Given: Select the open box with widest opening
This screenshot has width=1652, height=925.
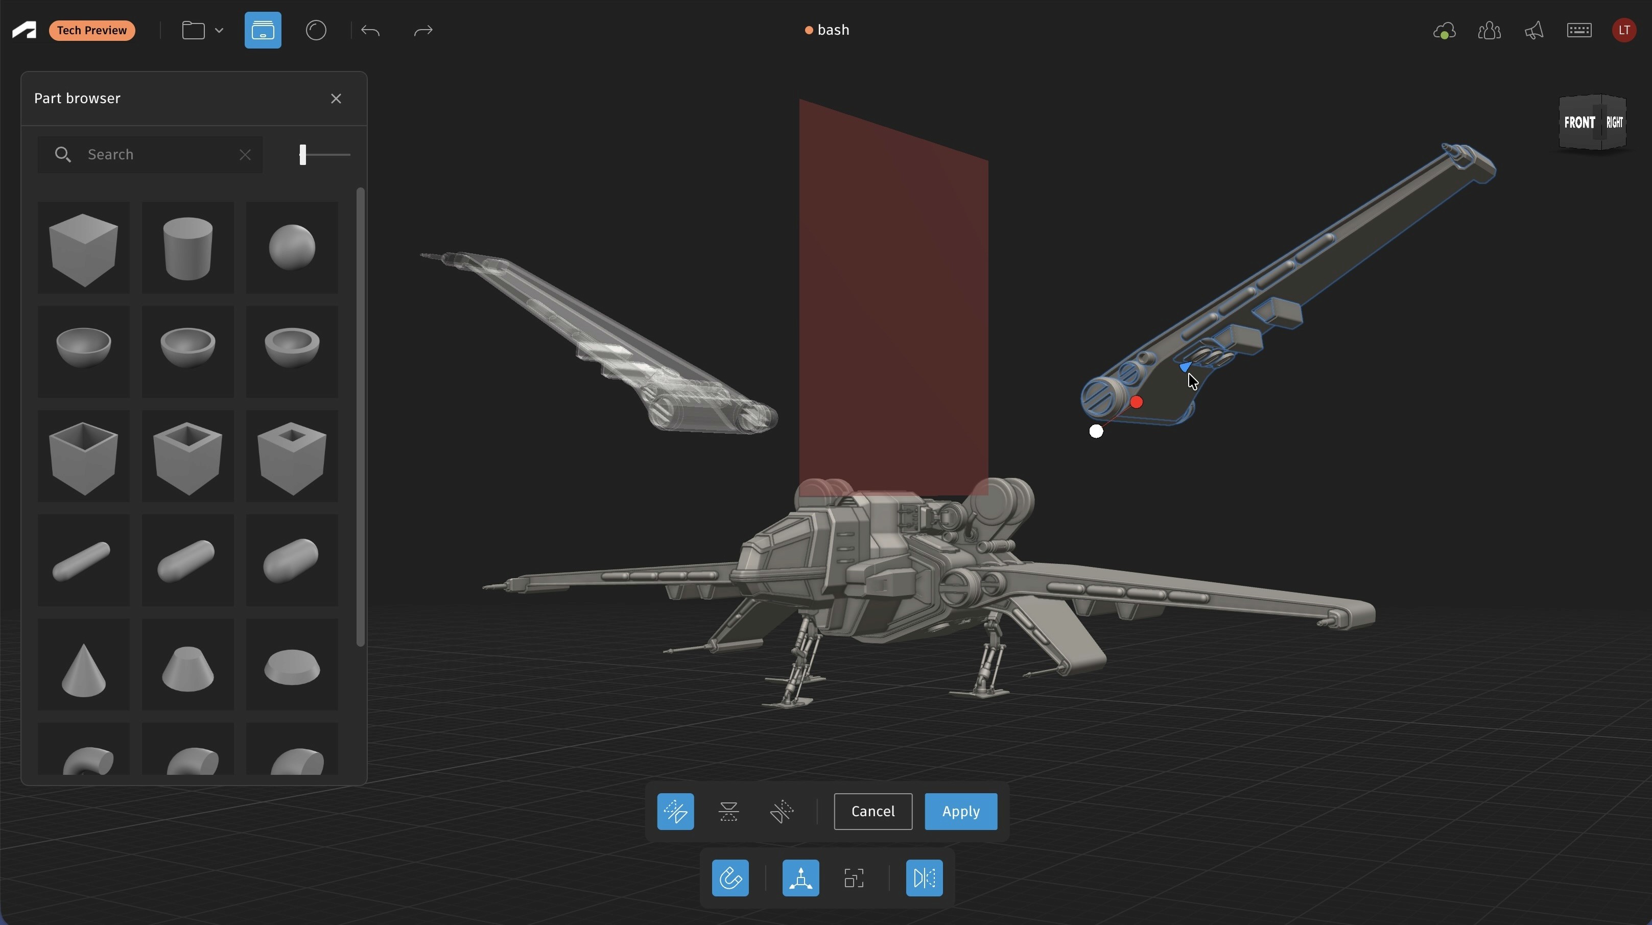Looking at the screenshot, I should (x=83, y=457).
